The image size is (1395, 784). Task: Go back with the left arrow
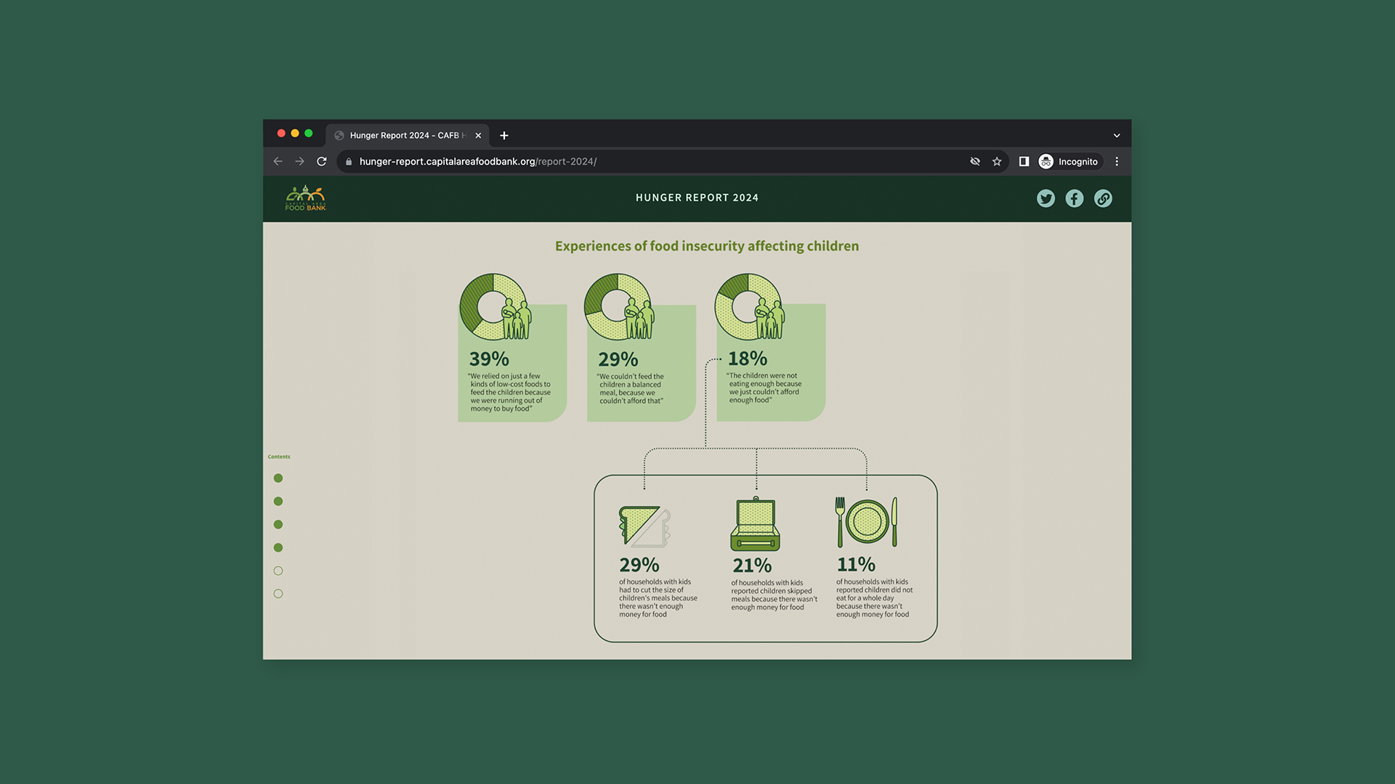[278, 161]
